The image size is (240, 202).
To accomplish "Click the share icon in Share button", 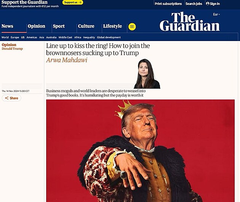I will tap(7, 98).
